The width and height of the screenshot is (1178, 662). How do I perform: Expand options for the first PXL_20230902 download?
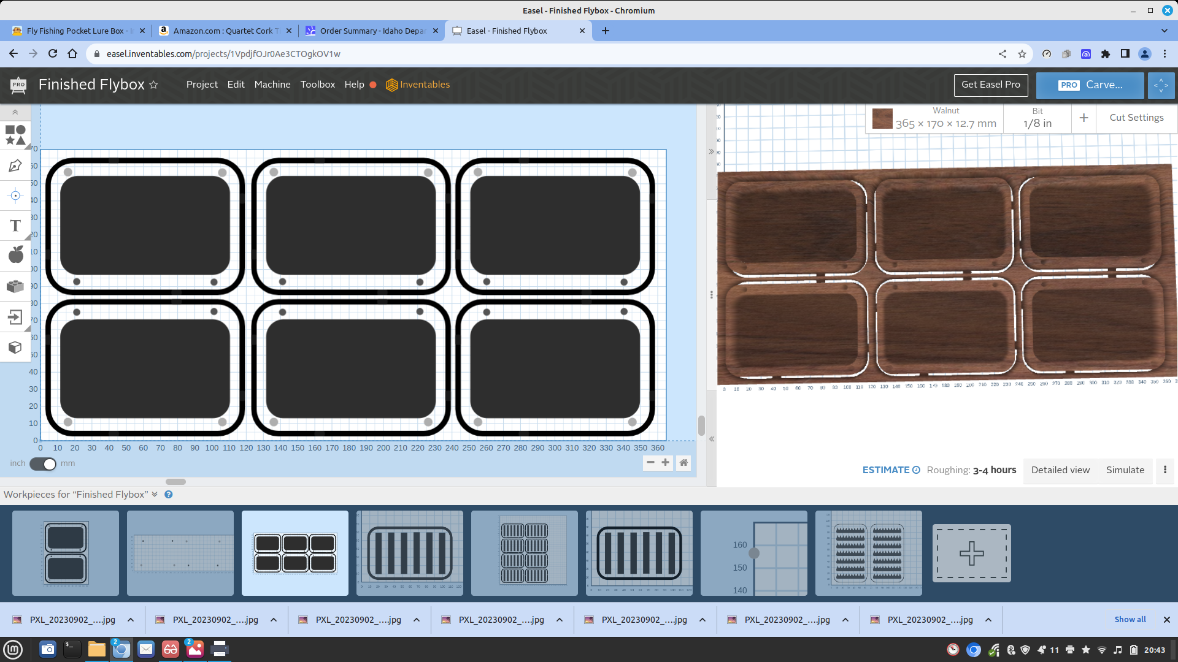coord(130,620)
